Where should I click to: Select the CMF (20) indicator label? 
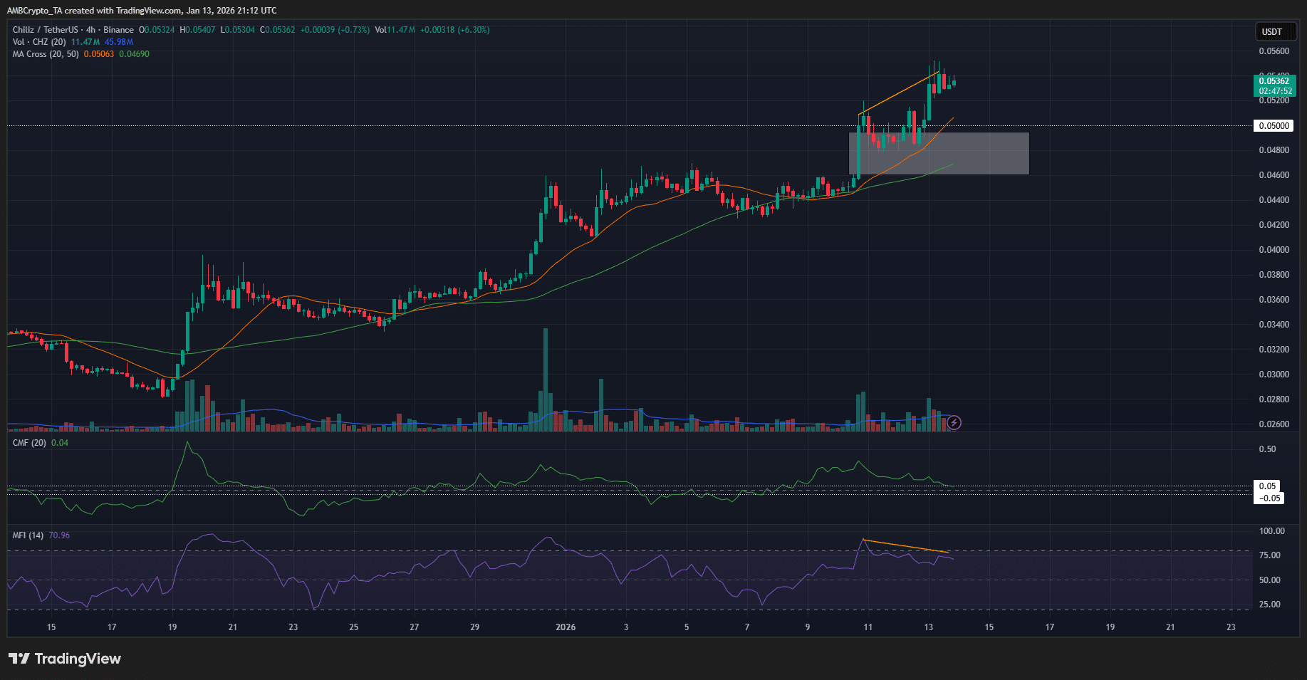(x=29, y=443)
